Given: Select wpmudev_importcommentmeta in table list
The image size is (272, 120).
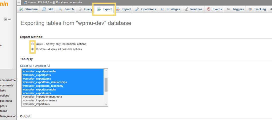Looking at the screenshot, I should point(63,97).
